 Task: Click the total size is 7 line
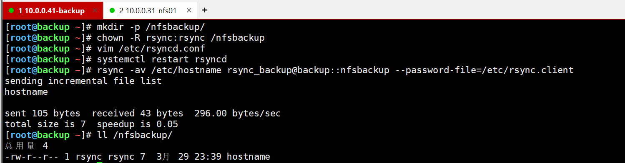coord(91,124)
